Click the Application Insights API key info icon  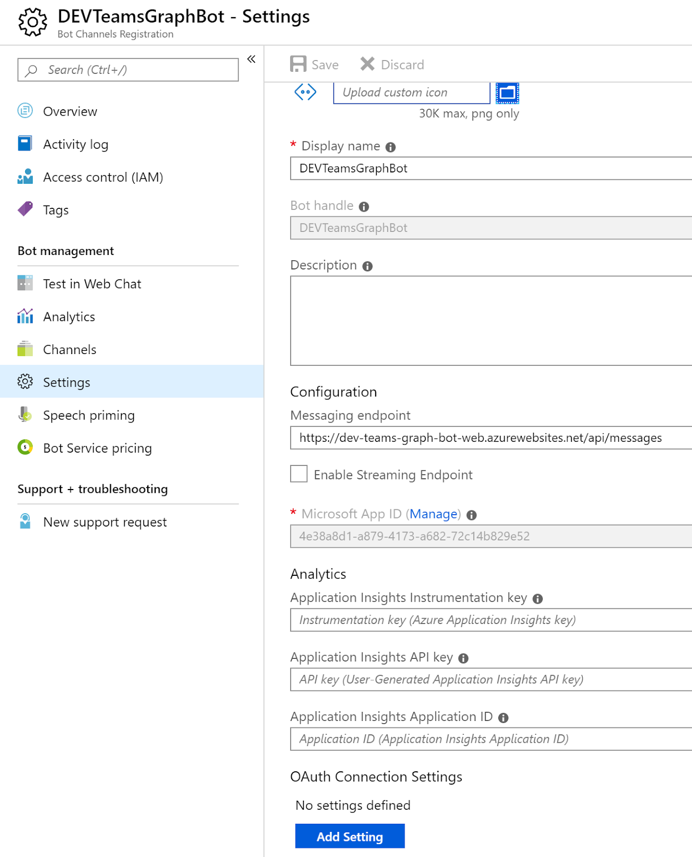click(463, 658)
